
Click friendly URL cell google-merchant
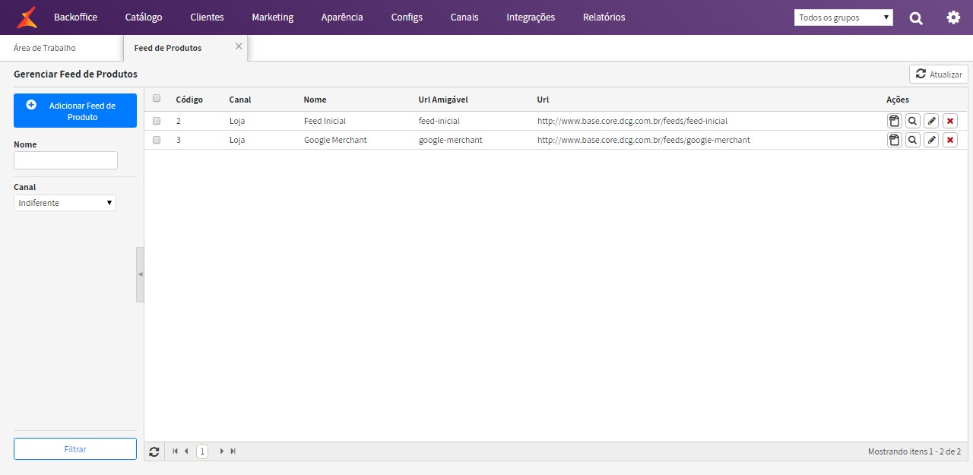pyautogui.click(x=450, y=140)
